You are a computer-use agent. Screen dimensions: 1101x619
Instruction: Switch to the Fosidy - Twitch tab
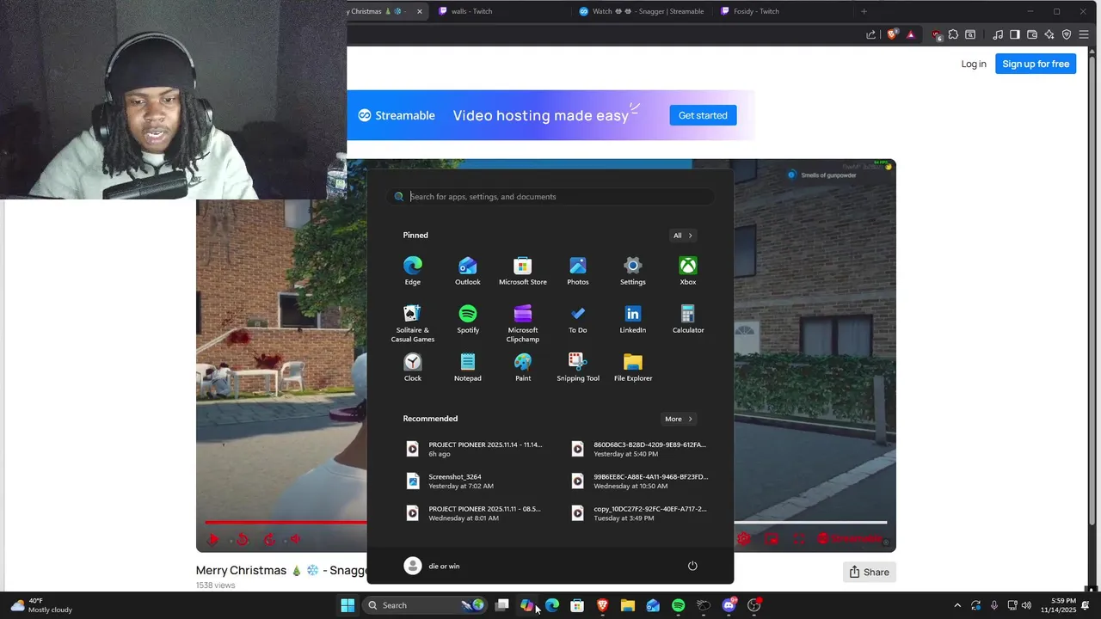point(784,11)
